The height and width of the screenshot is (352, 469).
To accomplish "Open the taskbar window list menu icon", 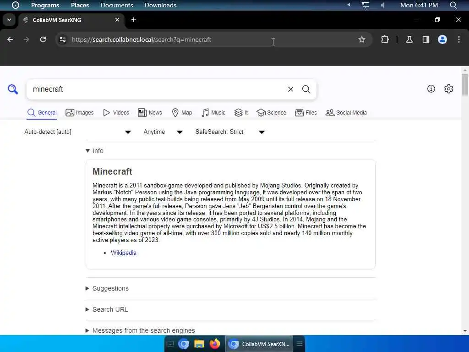I will click(300, 344).
